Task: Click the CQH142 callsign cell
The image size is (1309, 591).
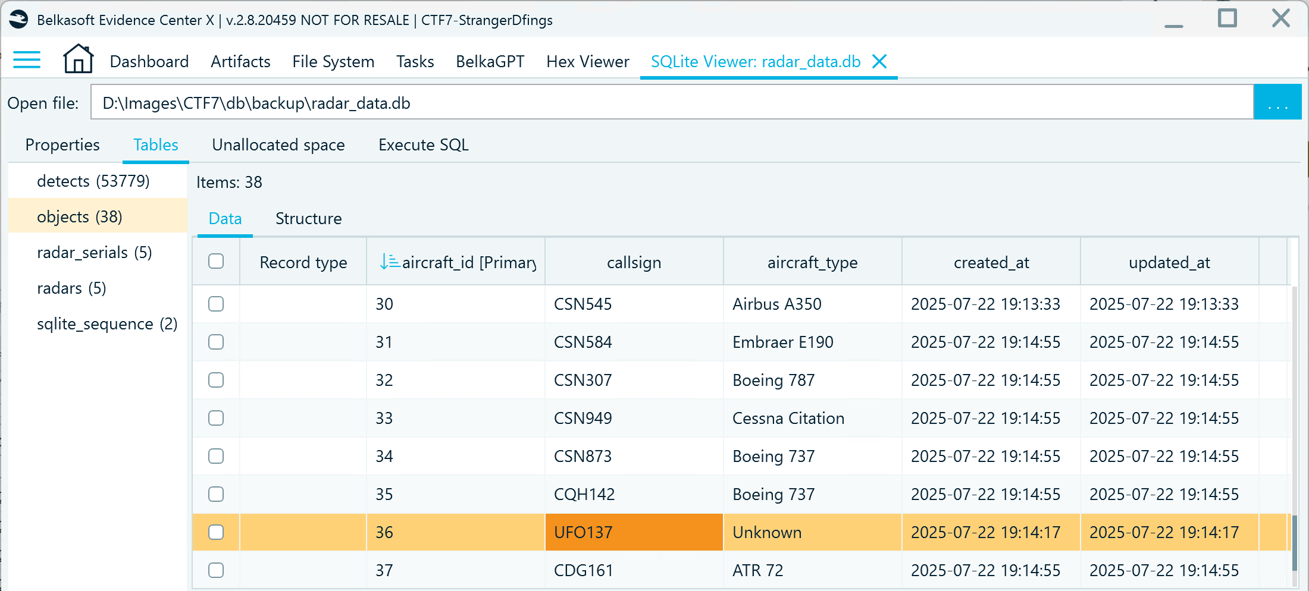Action: click(634, 494)
